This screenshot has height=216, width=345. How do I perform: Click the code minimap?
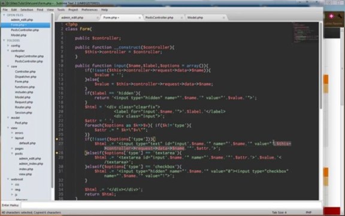[305, 32]
